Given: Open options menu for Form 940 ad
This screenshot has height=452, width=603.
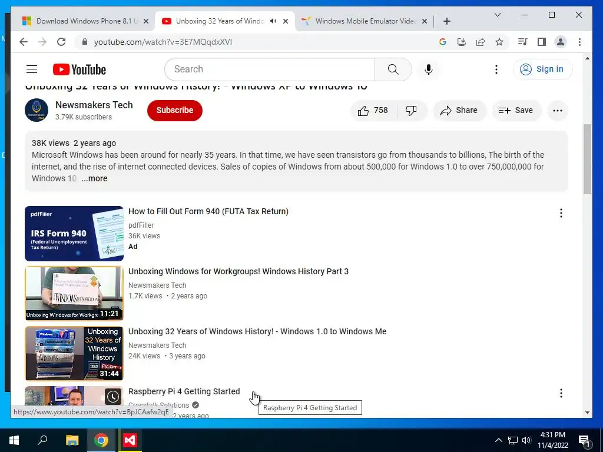Looking at the screenshot, I should (x=561, y=213).
